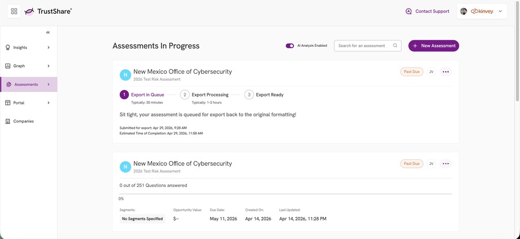Select the Assessments menu item

coord(28,84)
